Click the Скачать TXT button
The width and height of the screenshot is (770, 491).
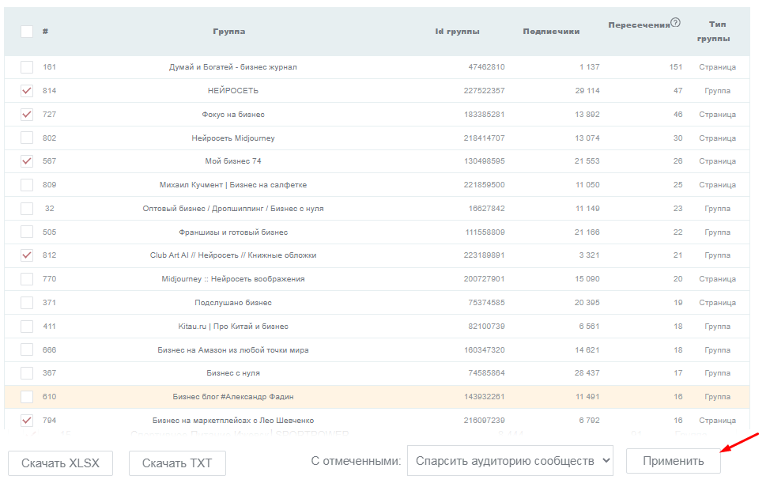point(177,463)
